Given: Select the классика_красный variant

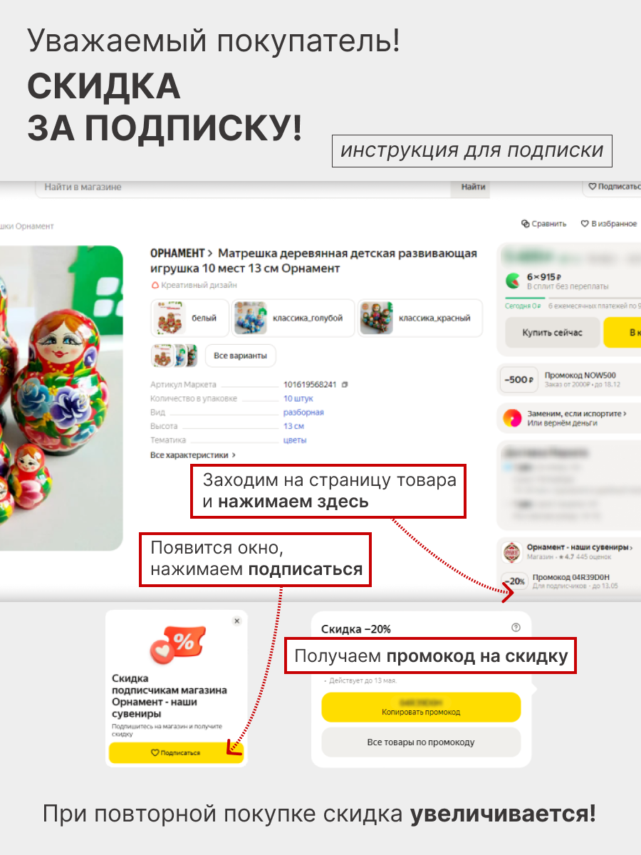Looking at the screenshot, I should click(x=420, y=318).
